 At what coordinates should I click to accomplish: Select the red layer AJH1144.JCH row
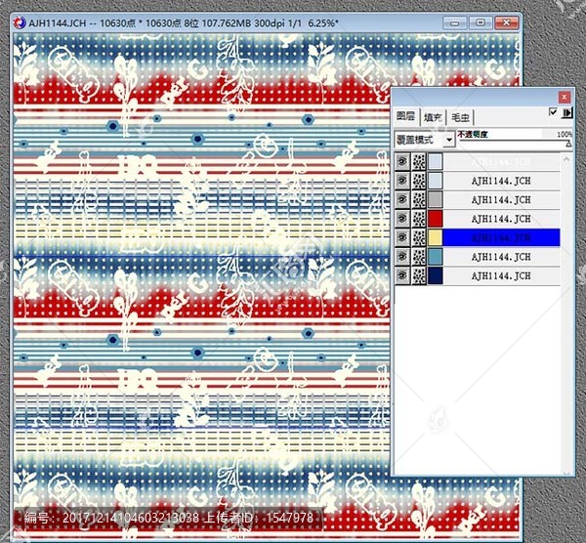tap(501, 219)
